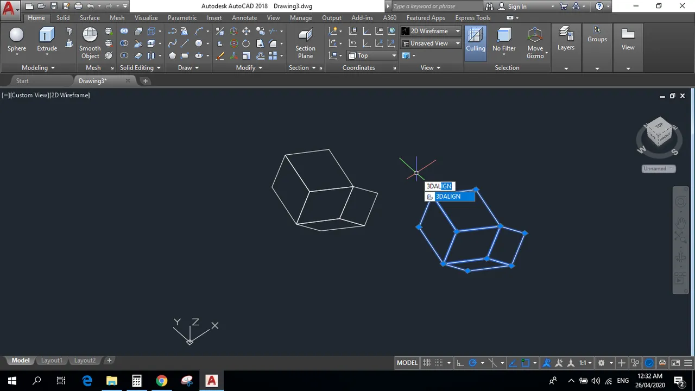Click the solid Union icon
Image resolution: width=695 pixels, height=391 pixels.
pyautogui.click(x=124, y=31)
